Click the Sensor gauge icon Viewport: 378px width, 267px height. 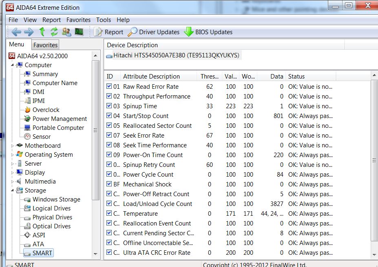(x=27, y=137)
